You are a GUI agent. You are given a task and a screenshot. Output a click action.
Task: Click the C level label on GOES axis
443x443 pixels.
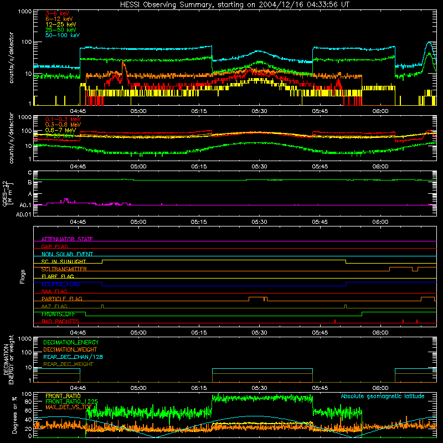tap(30, 173)
